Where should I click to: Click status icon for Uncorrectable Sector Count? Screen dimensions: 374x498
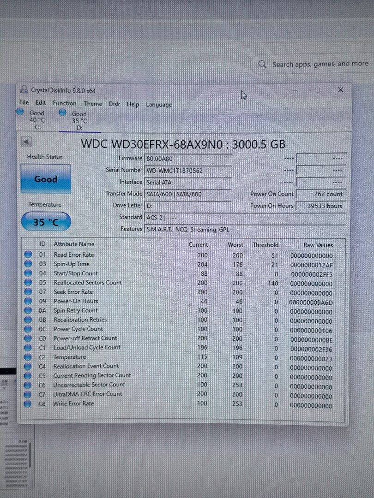(28, 385)
